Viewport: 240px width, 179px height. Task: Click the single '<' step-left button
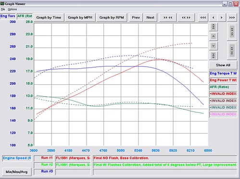(x=214, y=18)
